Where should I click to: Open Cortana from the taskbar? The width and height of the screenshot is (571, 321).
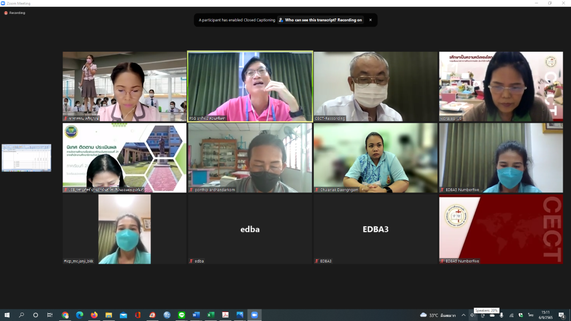35,315
